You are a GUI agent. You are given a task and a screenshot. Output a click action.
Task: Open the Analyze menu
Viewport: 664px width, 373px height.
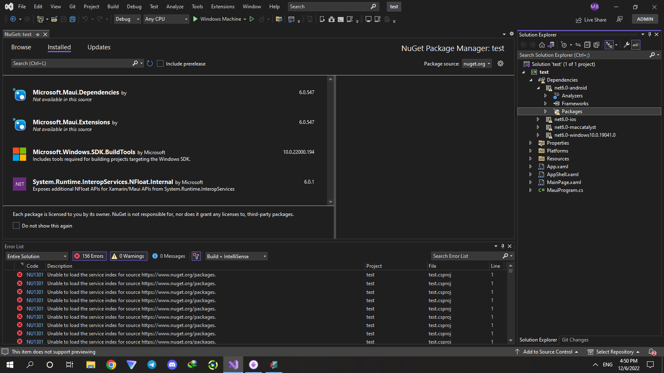point(175,7)
